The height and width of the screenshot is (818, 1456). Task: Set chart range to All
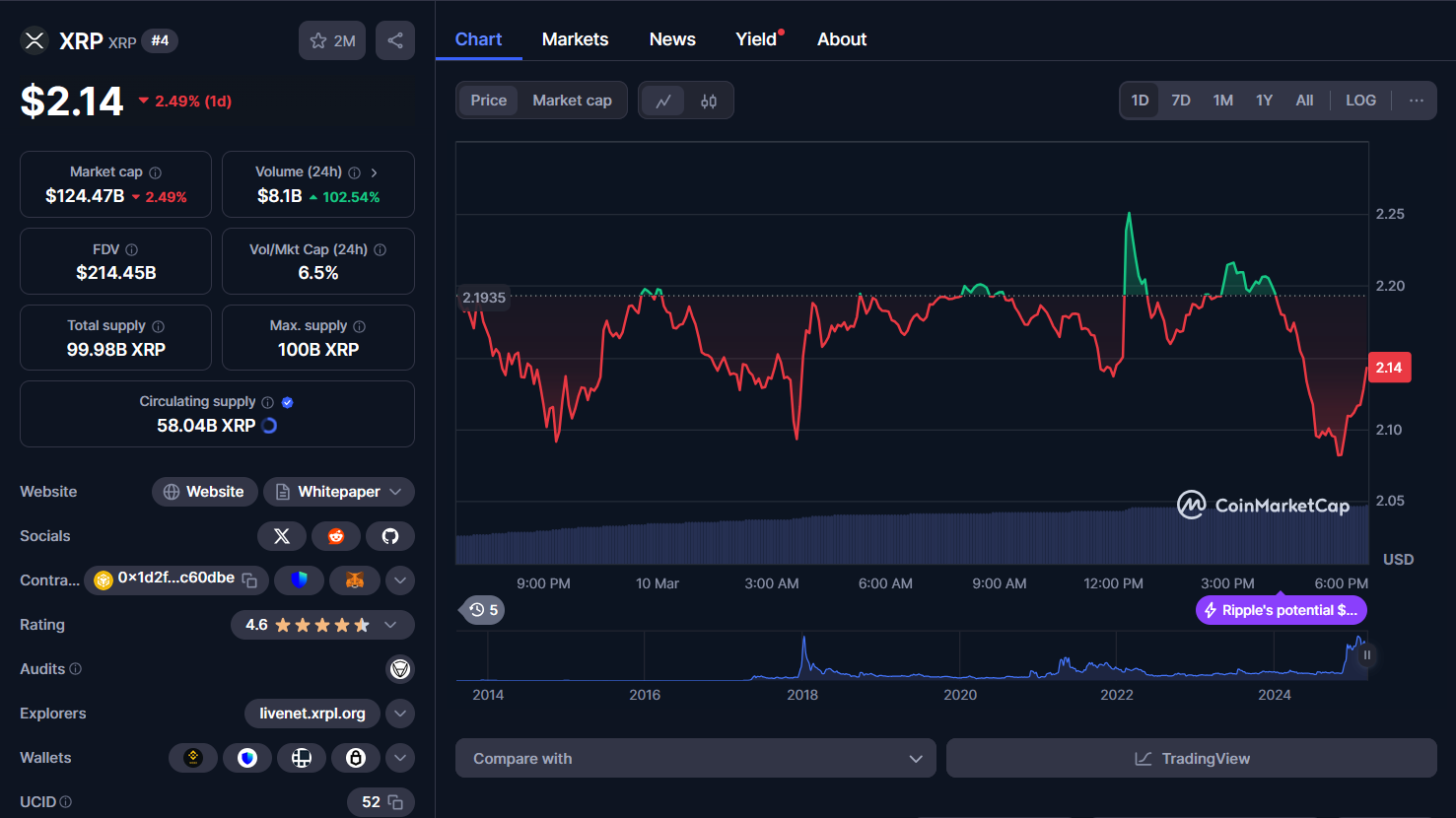coord(1304,101)
